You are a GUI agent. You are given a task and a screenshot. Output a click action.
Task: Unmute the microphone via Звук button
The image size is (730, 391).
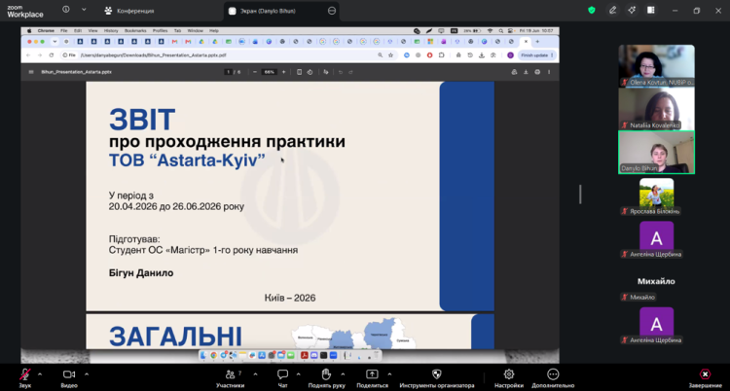click(x=25, y=377)
